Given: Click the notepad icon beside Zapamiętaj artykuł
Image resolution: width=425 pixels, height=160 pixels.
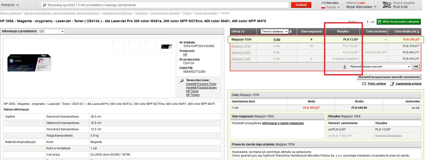Looking at the screenshot, I should (392, 84).
